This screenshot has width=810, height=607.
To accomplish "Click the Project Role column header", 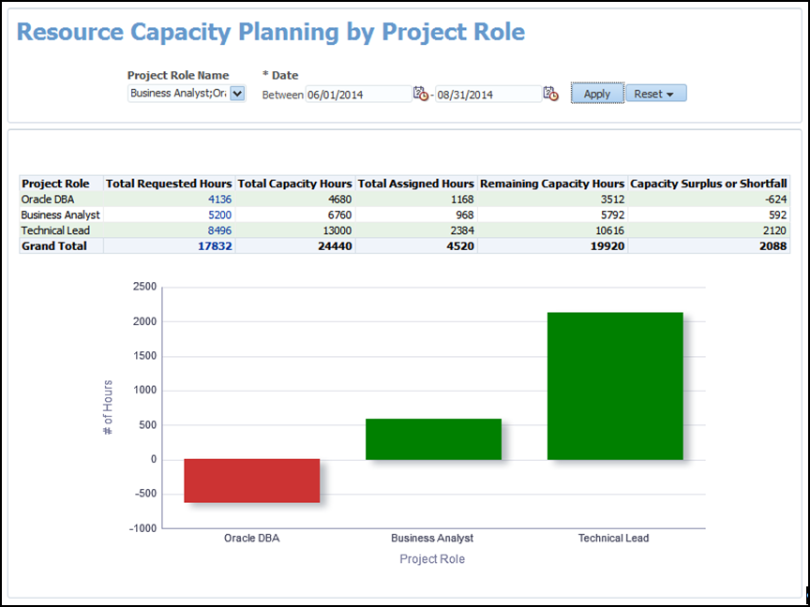I will coord(56,184).
